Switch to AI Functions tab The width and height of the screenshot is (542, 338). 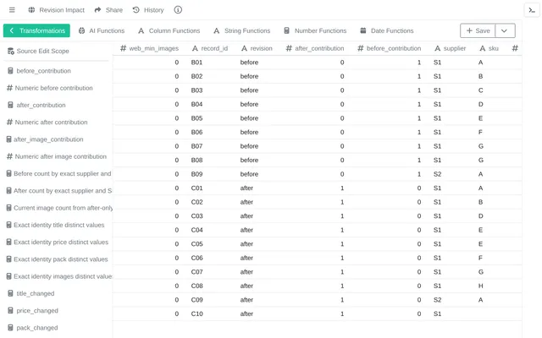pos(102,30)
